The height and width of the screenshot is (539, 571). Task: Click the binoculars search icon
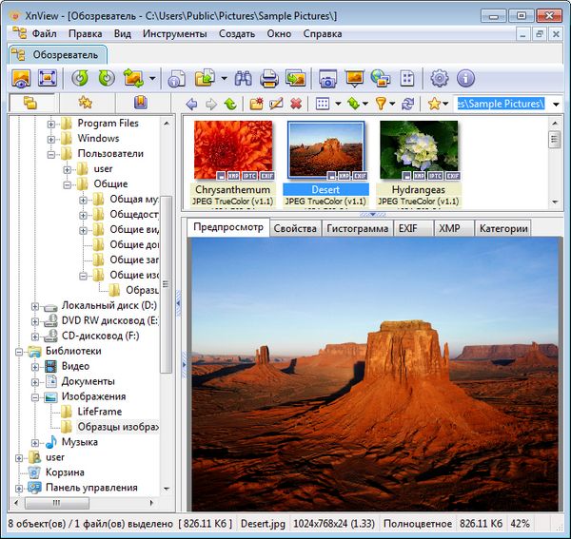tap(243, 79)
